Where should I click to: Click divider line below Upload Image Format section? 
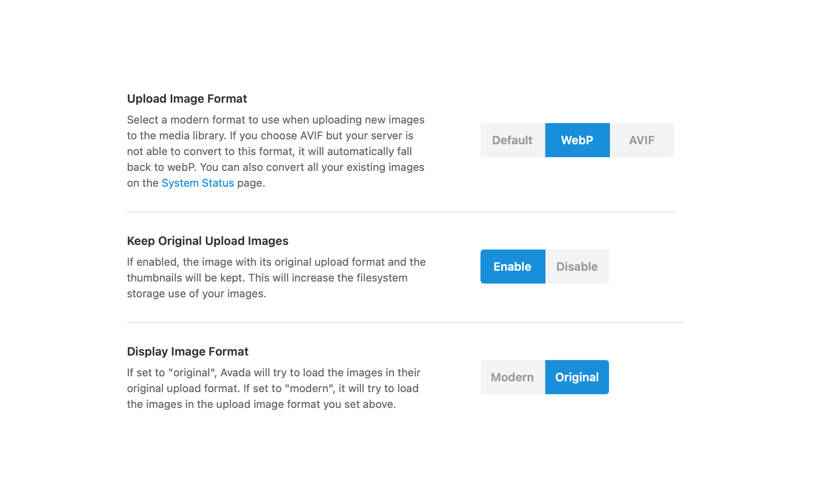[400, 212]
